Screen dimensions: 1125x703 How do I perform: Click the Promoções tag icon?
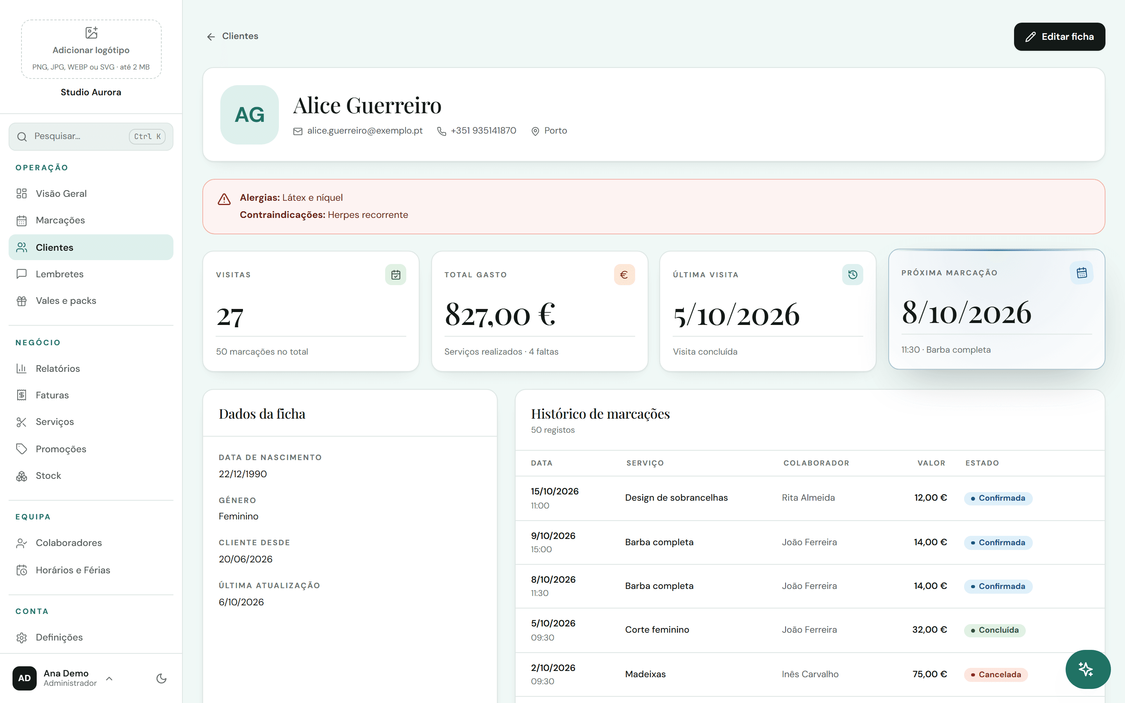click(x=21, y=449)
